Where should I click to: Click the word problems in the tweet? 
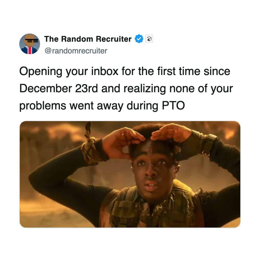pos(43,106)
